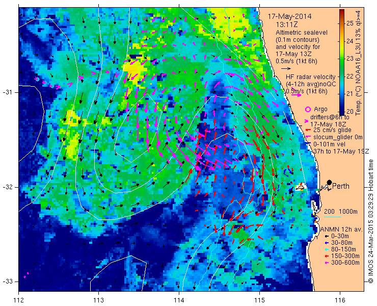Click the red 150-300m ANMN arrow symbol

pos(327,256)
